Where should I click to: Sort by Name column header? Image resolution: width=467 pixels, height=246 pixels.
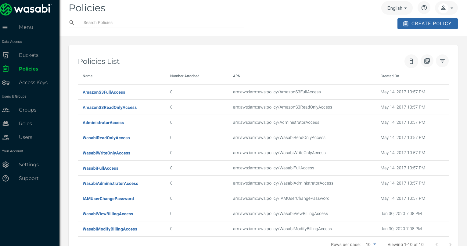click(x=88, y=76)
